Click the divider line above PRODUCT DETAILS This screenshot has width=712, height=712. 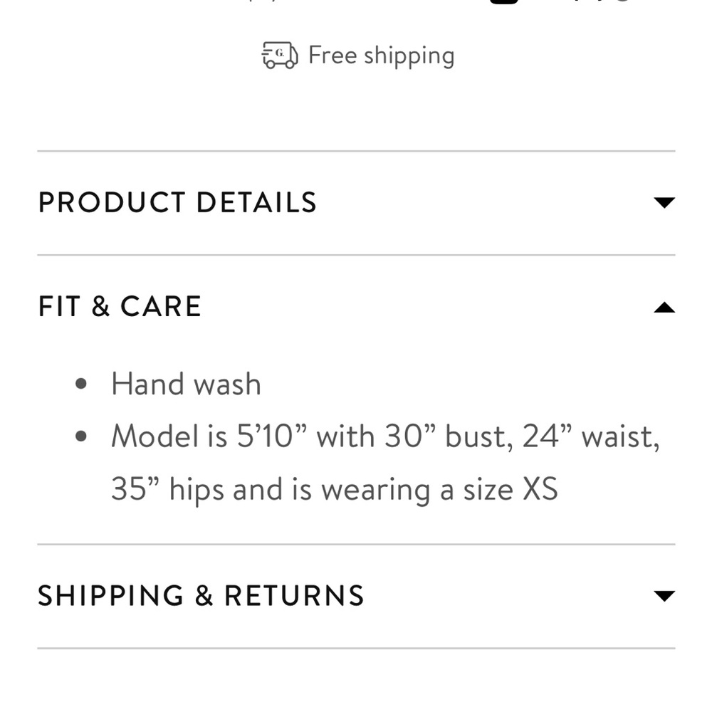(357, 151)
